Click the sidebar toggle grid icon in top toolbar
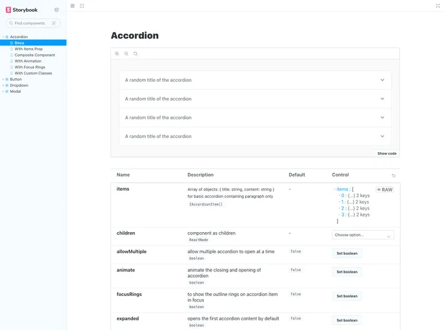Viewport: 444px width, 330px height. 73,6
